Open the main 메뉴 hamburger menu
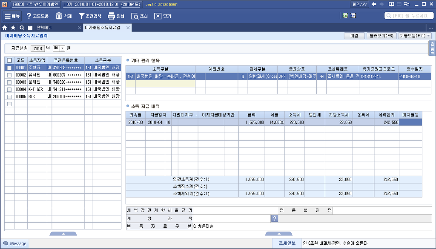This screenshot has width=436, height=249. pos(12,16)
